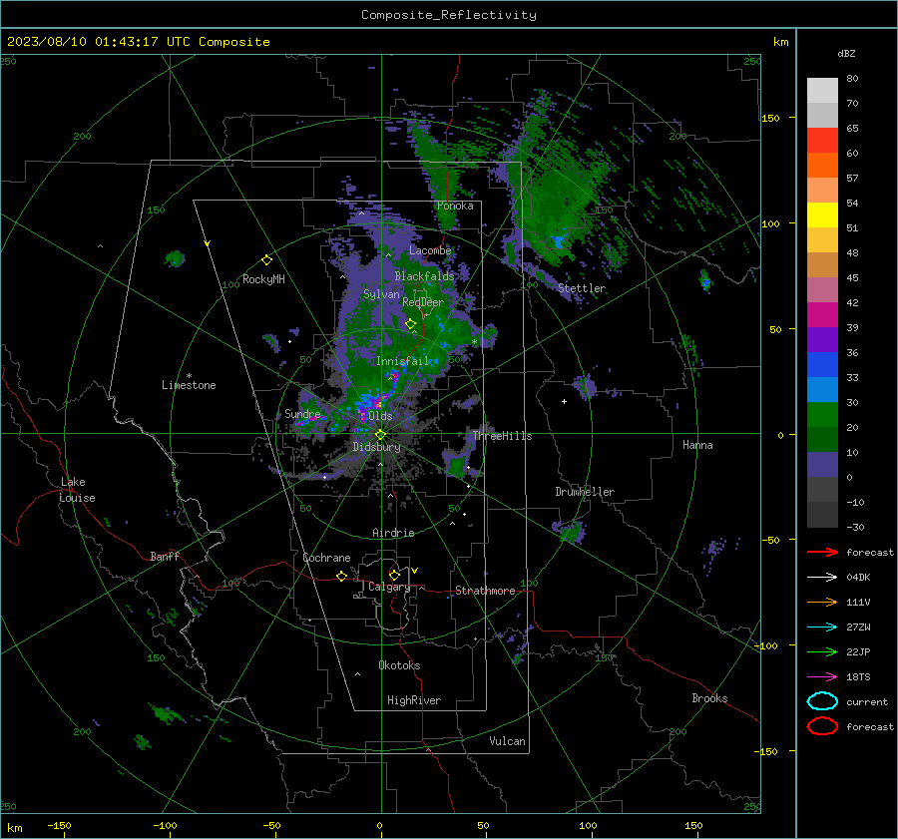Select the 20 dBZ green swatch

(822, 415)
